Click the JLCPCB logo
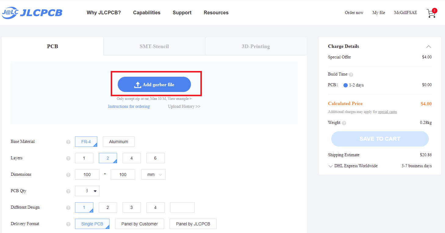This screenshot has width=445, height=233. [32, 12]
